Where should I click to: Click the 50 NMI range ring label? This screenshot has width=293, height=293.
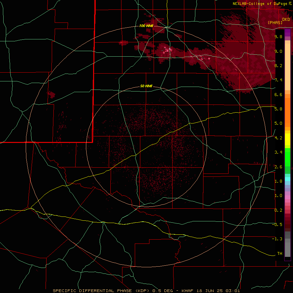146,86
